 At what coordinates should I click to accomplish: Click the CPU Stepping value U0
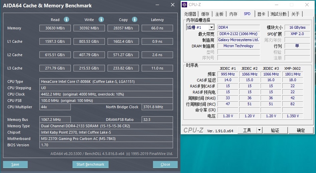[x=106, y=88]
